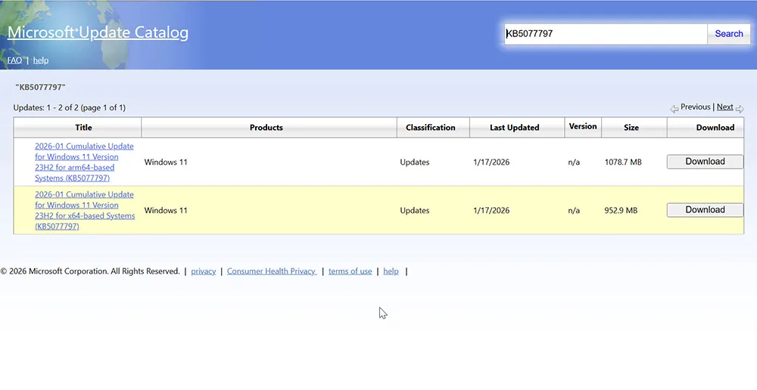Click the Updates: 1 - 2 of 2 count text

[70, 107]
